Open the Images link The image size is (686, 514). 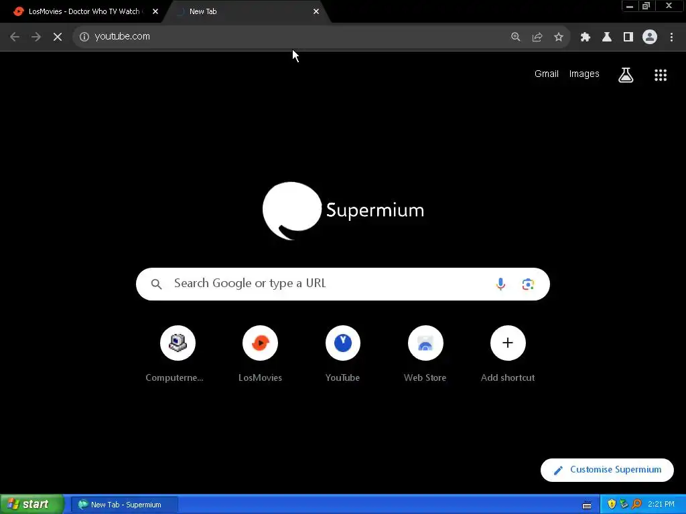coord(584,74)
